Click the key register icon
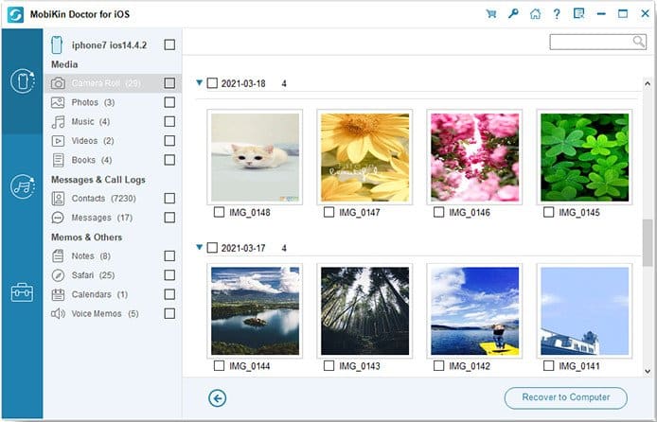The image size is (657, 422). (x=513, y=14)
